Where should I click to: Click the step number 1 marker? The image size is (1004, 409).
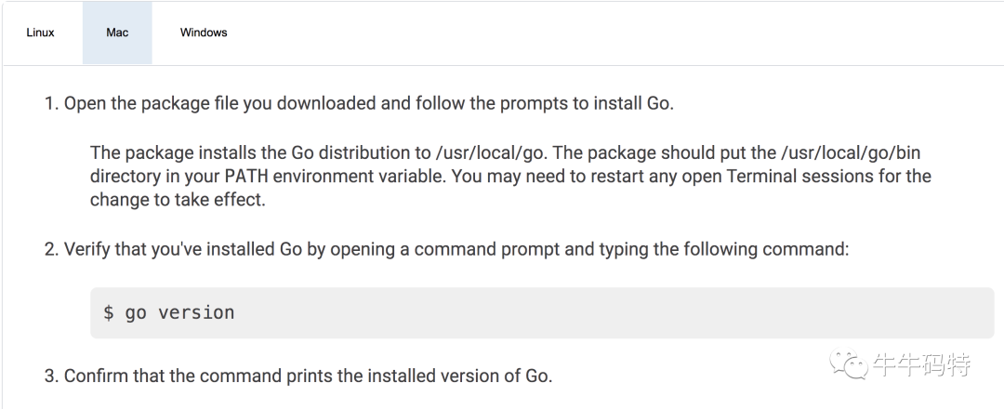pos(50,103)
